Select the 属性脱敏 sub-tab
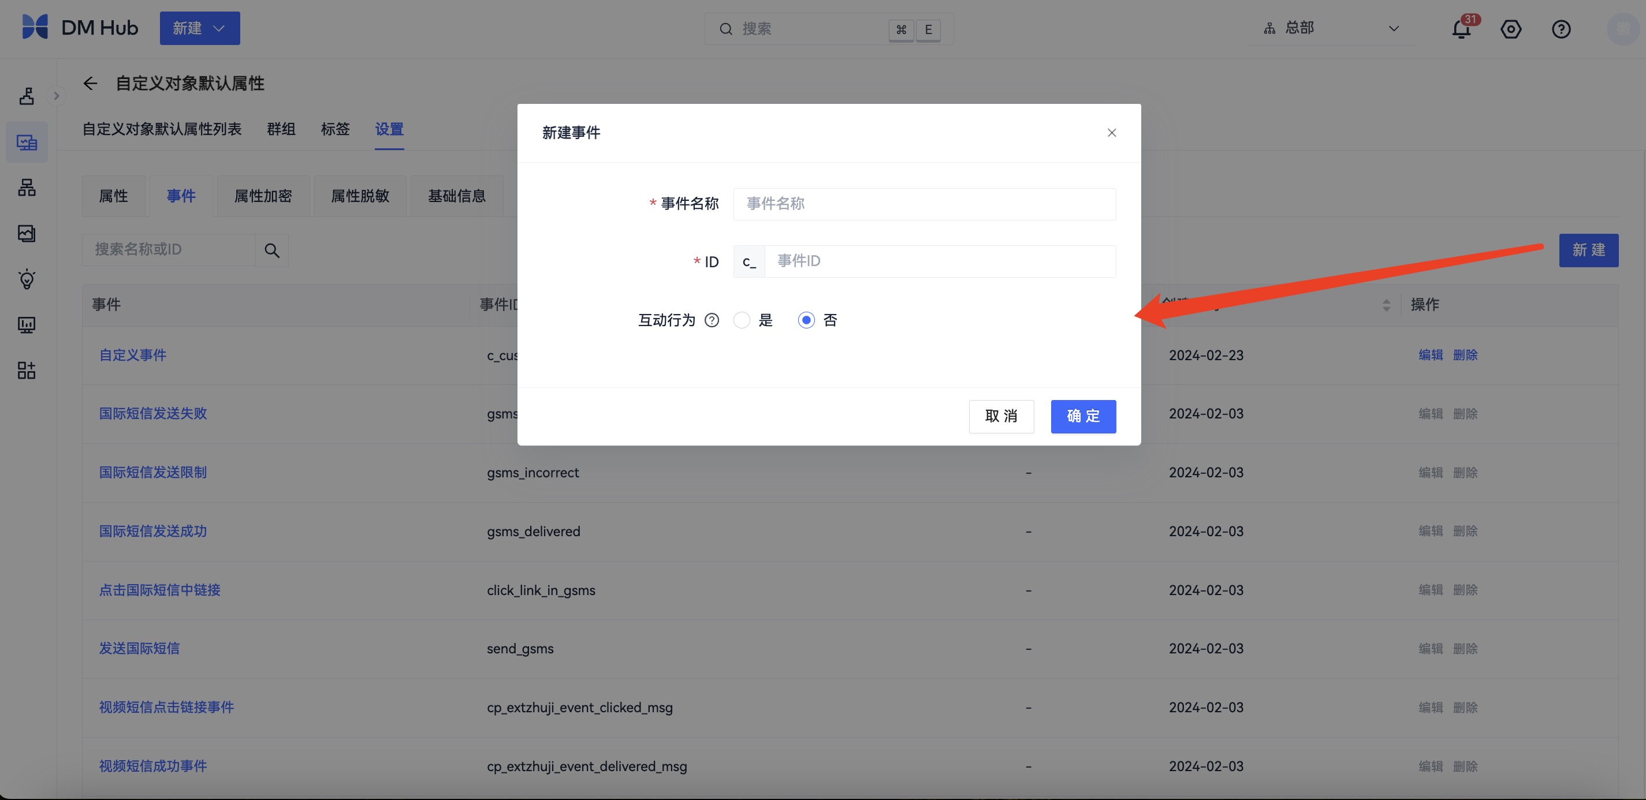The width and height of the screenshot is (1646, 800). (x=360, y=196)
